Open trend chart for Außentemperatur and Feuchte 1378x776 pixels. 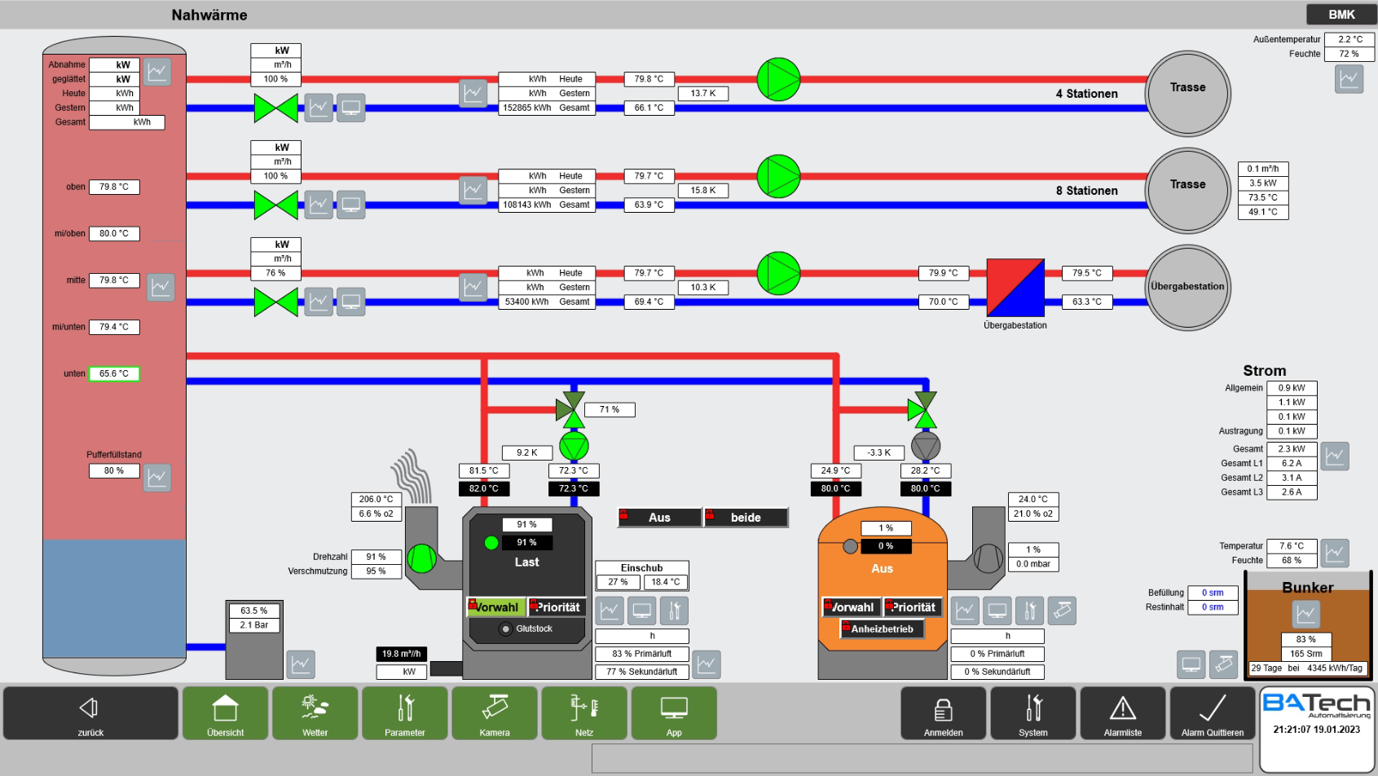[x=1349, y=79]
